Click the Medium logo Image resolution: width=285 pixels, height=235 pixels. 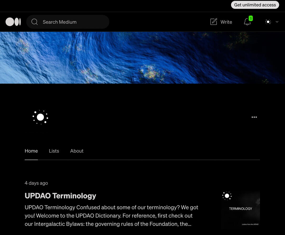click(13, 22)
